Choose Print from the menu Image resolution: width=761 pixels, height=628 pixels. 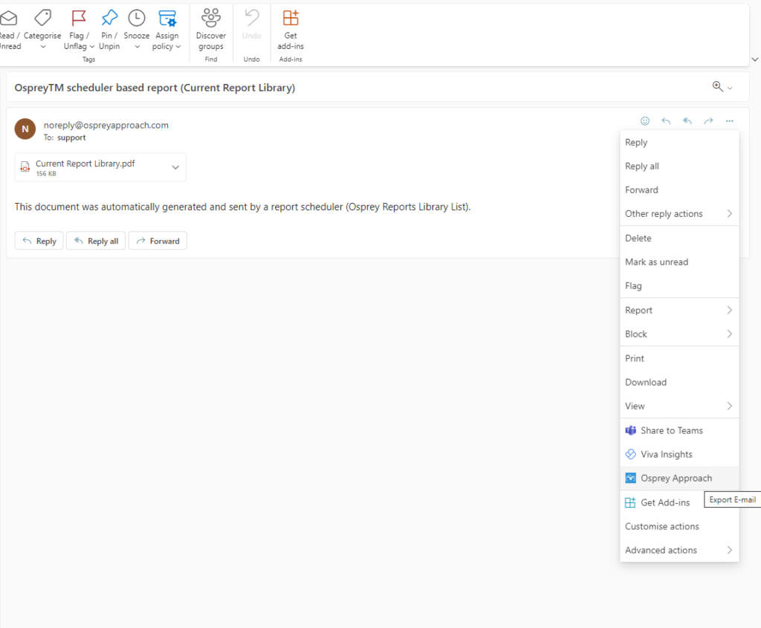[x=679, y=358]
